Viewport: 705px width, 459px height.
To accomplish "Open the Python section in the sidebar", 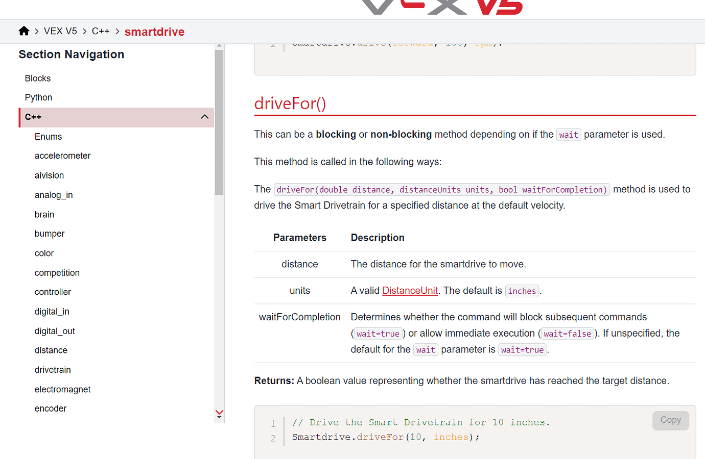I will 38,97.
